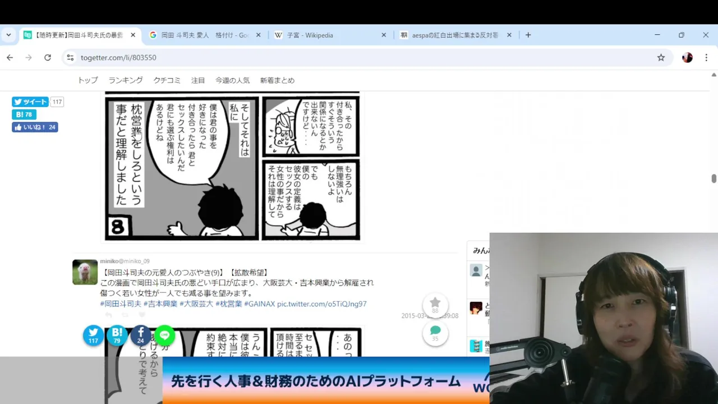718x404 pixels.
Task: Open the Chrome three-dot menu
Action: click(x=706, y=57)
